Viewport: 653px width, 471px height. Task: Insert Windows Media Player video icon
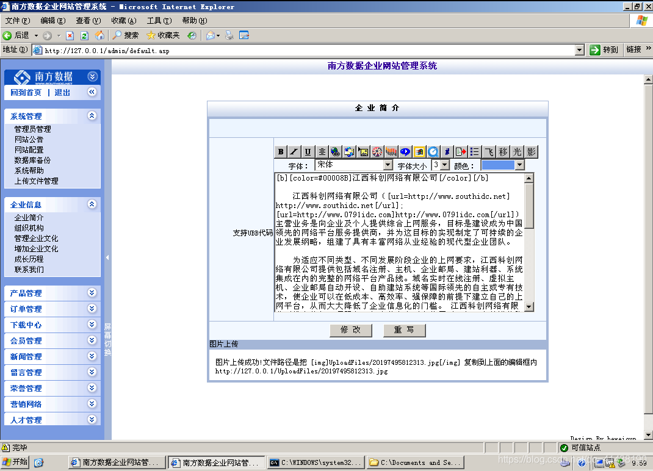pyautogui.click(x=419, y=152)
